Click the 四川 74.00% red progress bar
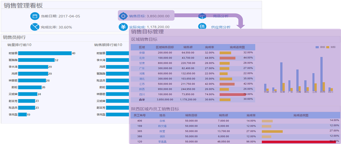This screenshot has height=144, width=341. [x=232, y=95]
